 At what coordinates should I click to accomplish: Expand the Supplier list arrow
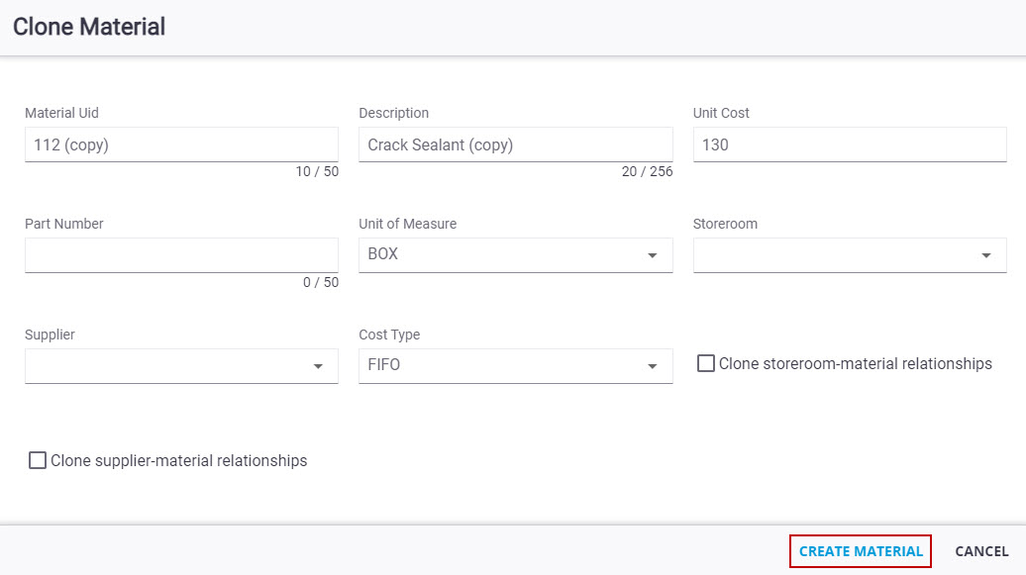318,366
